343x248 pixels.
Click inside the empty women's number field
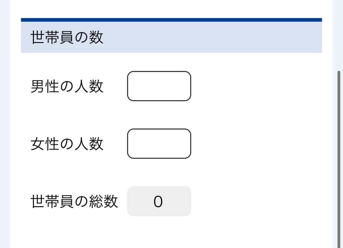point(159,143)
